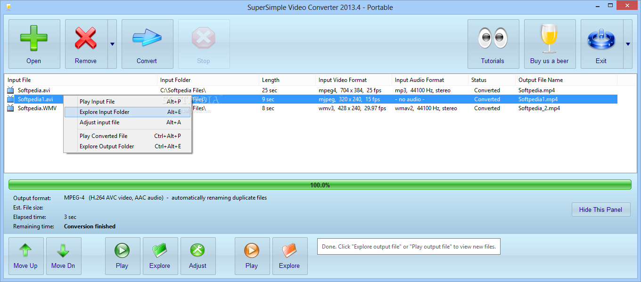Image resolution: width=641 pixels, height=282 pixels.
Task: Sort by Input Audio Format column header
Action: 430,80
